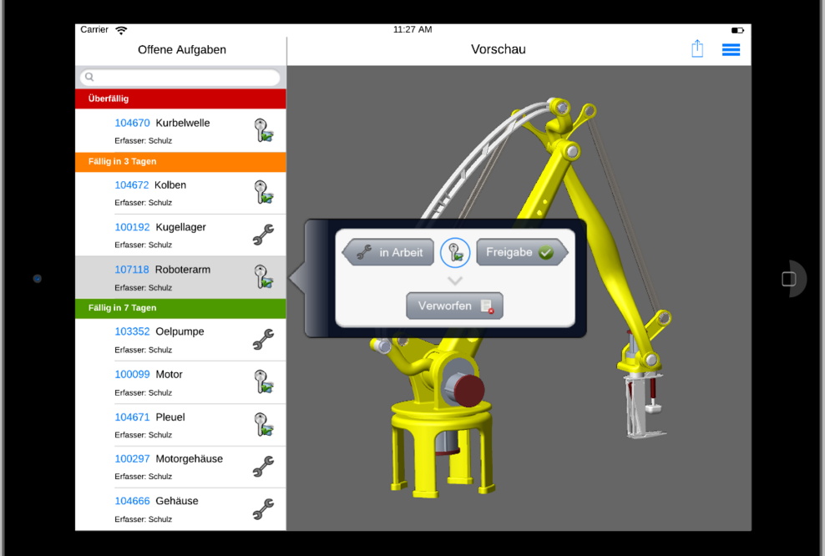The image size is (825, 556).
Task: Tap the wrench icon beside Kugellager
Action: (x=263, y=235)
